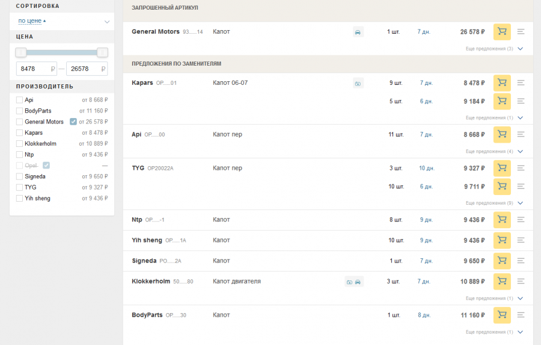Add TYG 9 711 ₽ offer to cart
Image resolution: width=541 pixels, height=345 pixels.
click(502, 187)
